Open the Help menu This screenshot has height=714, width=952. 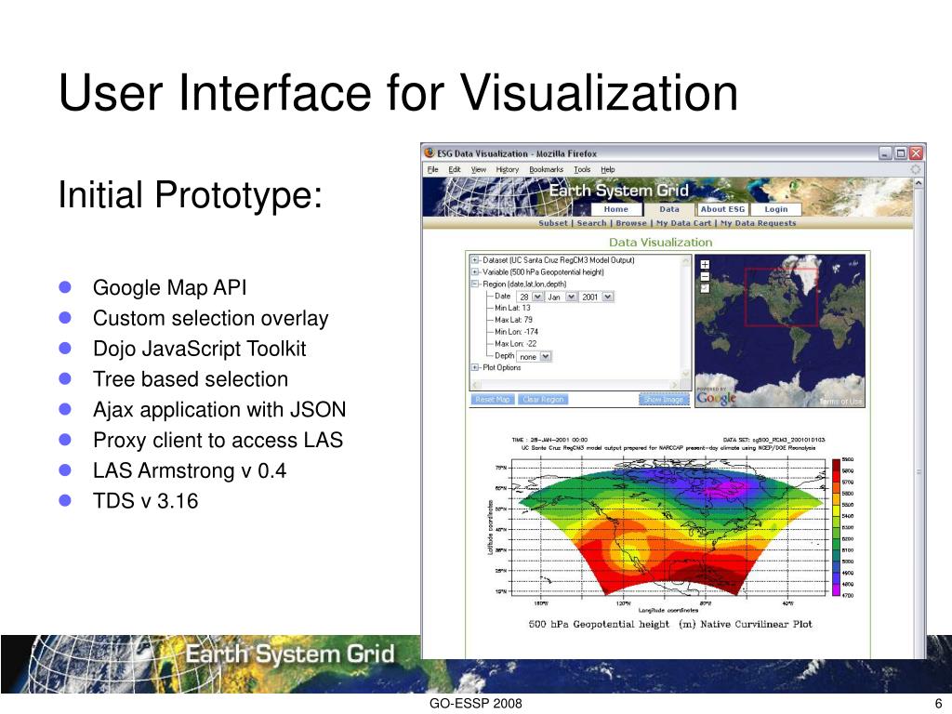click(x=608, y=169)
